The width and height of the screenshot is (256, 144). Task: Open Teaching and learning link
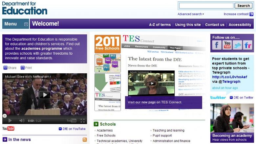168,131
